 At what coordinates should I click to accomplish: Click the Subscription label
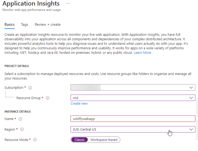coord(14,88)
